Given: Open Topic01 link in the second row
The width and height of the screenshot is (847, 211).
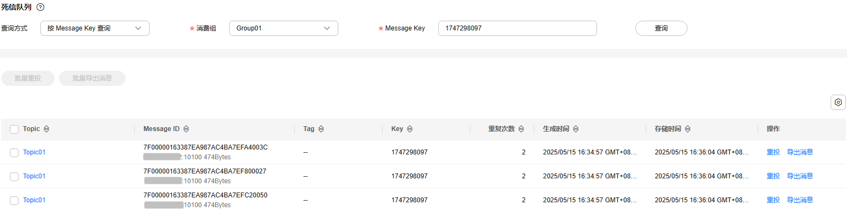Looking at the screenshot, I should click(x=34, y=176).
